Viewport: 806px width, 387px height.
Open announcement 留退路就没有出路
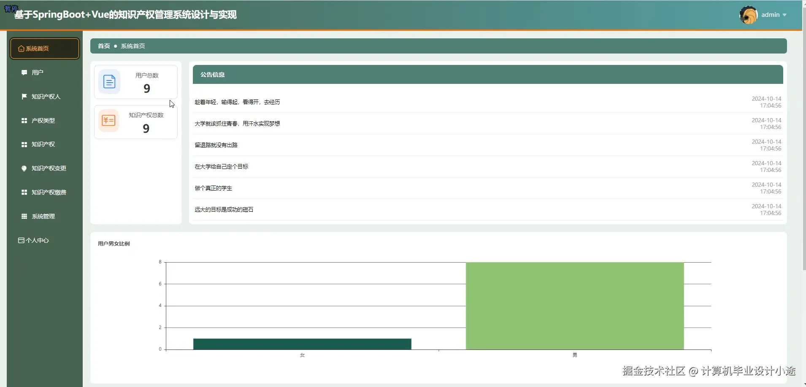tap(216, 145)
